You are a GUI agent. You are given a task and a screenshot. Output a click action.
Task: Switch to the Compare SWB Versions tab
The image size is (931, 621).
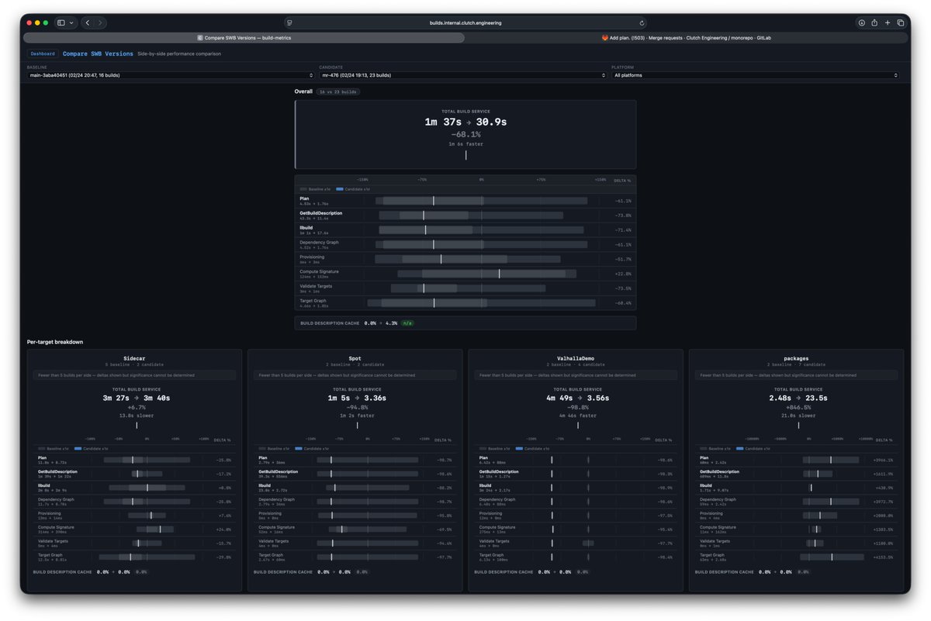click(x=244, y=37)
